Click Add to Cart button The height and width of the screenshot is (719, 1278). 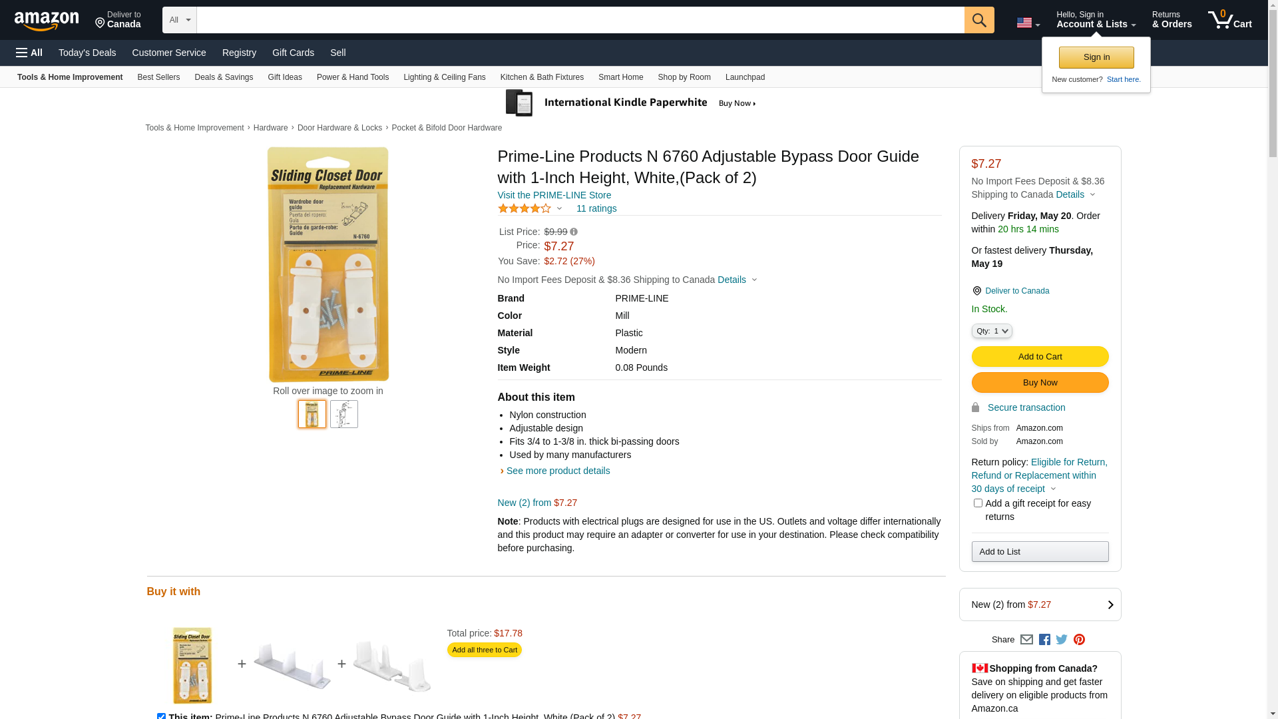(x=1040, y=357)
